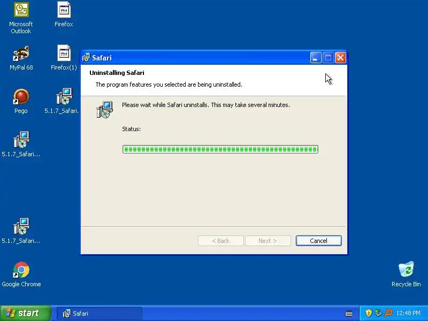Viewport: 428px width, 321px height.
Task: Click the disabled Back button
Action: coord(221,241)
